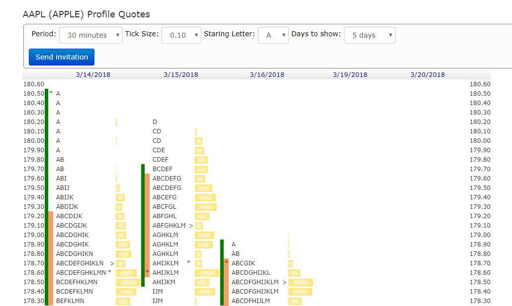Click the orange value area bar for 3/15
Viewport: 512px width, 306px height.
point(147,225)
